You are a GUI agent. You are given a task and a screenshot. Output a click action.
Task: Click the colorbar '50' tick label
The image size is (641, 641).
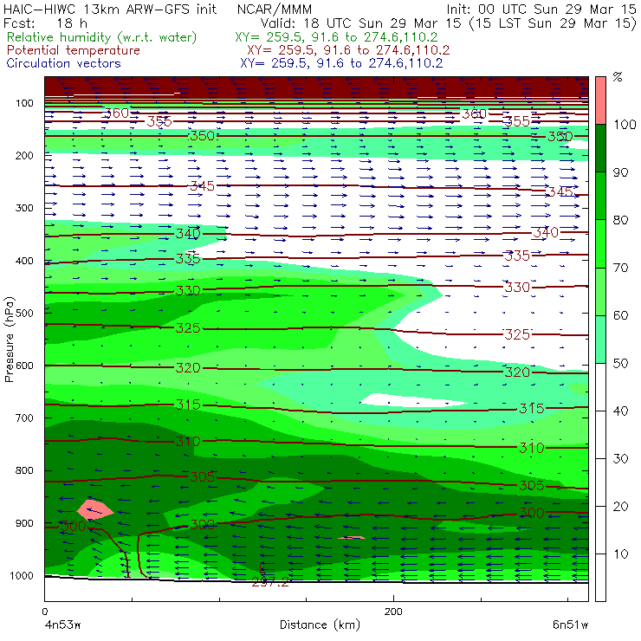(620, 363)
